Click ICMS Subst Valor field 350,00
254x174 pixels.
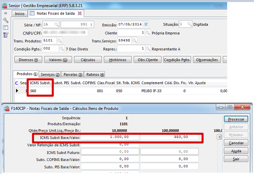tap(169, 137)
